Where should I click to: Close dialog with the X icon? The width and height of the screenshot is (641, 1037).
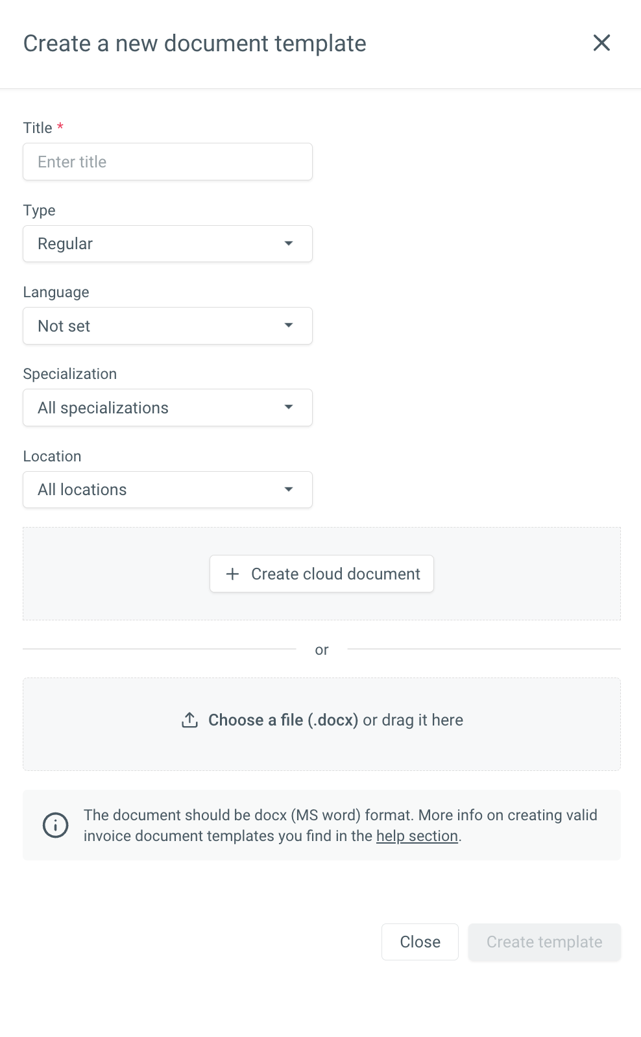point(601,43)
